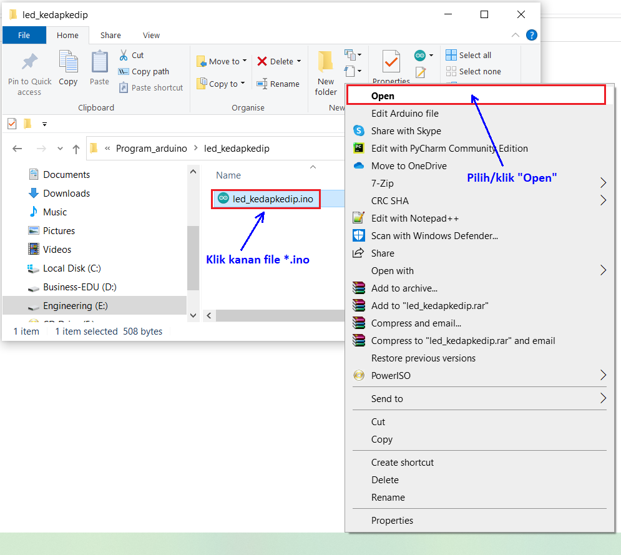The width and height of the screenshot is (621, 555).
Task: Choose Rename in the context menu
Action: pos(479,498)
